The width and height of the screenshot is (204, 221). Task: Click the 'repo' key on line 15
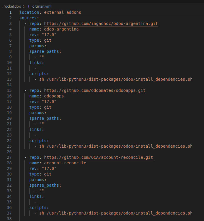[34, 90]
